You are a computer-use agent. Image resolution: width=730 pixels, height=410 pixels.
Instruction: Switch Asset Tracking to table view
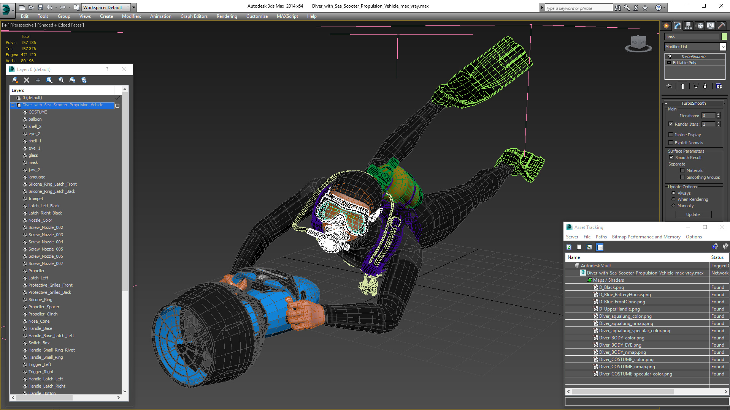click(x=600, y=247)
